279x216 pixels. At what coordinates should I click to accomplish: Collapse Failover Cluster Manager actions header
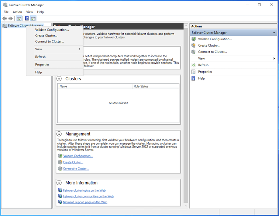[274, 33]
